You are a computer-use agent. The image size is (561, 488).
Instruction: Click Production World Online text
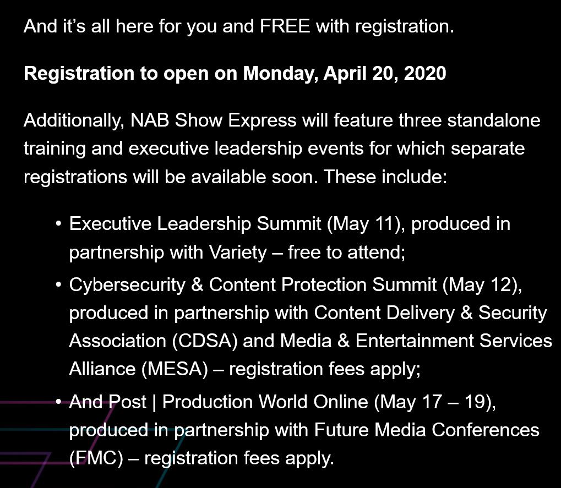pyautogui.click(x=265, y=402)
